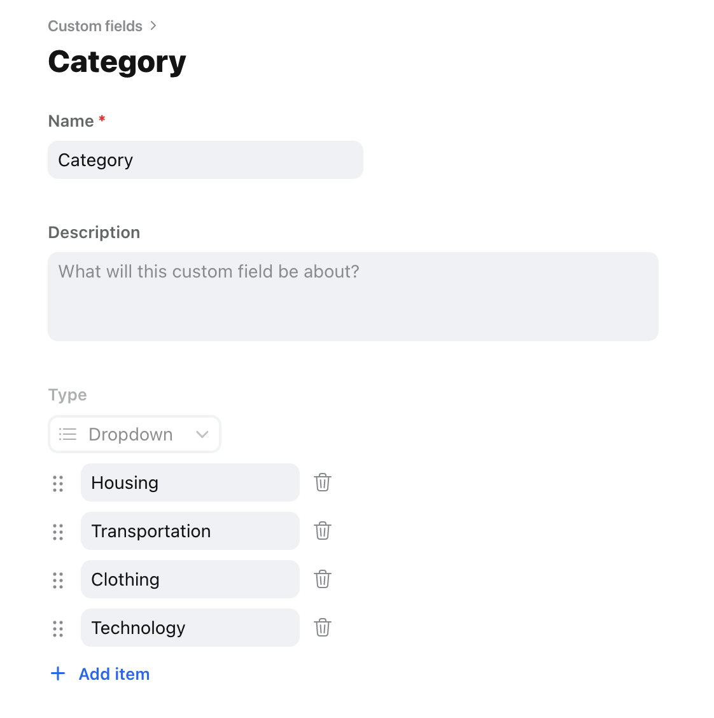Viewport: 714px width, 718px height.
Task: Click into the Description text area
Action: [353, 297]
